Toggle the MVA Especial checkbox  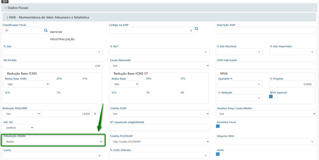[271, 96]
